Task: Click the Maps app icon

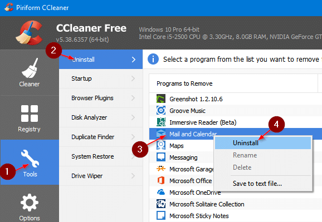Action: [161, 145]
